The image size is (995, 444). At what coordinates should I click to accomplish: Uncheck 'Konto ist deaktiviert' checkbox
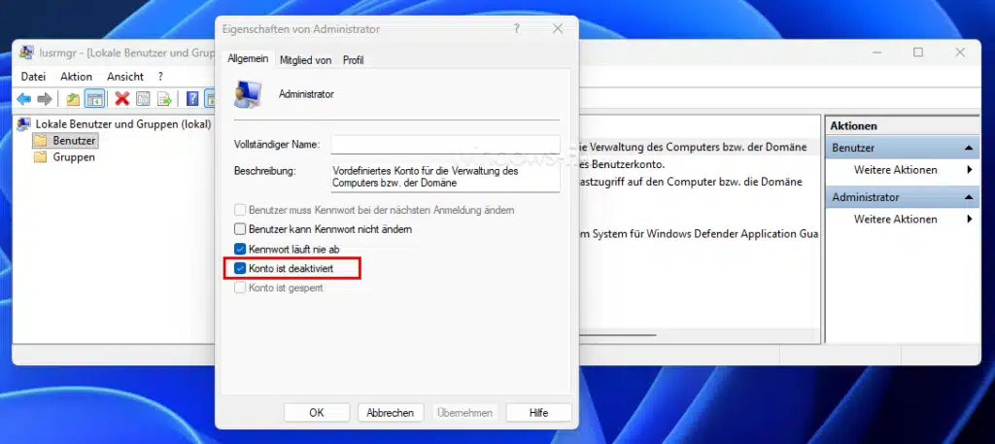tap(241, 267)
